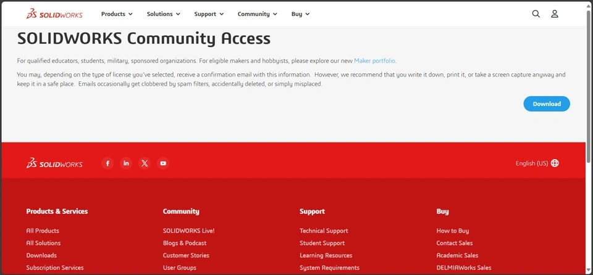Open DELMIAWorks Sales link

tap(464, 268)
